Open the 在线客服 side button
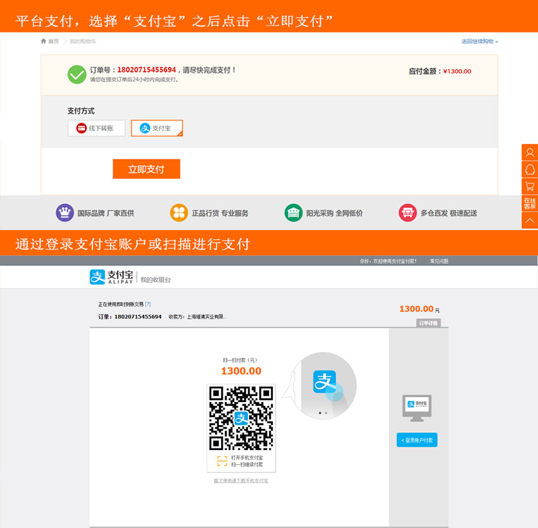This screenshot has width=538, height=528. click(530, 203)
